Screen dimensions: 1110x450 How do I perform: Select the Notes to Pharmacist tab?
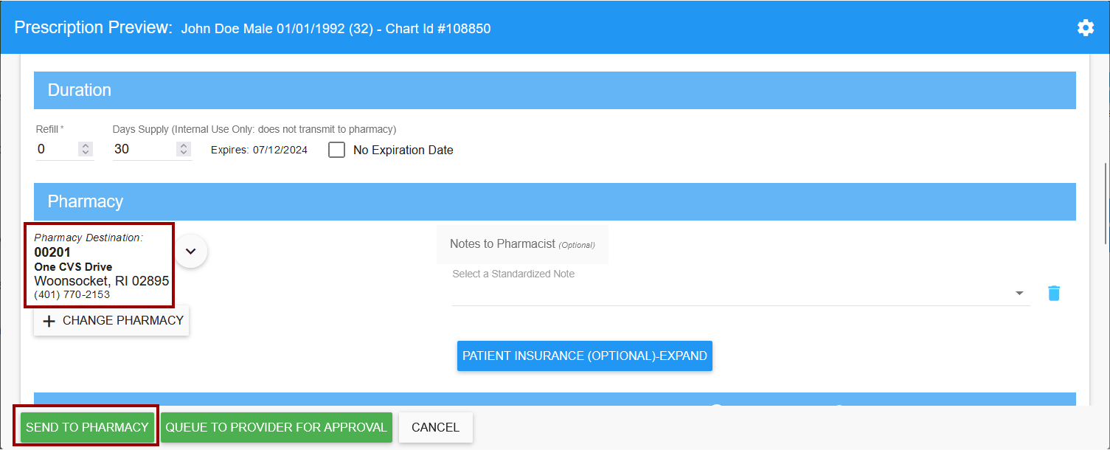522,244
